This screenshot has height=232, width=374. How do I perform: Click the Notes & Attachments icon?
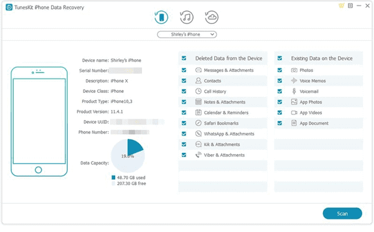pos(198,102)
